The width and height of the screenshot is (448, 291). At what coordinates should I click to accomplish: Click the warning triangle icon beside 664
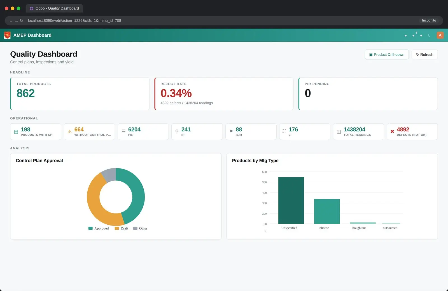[x=69, y=132]
